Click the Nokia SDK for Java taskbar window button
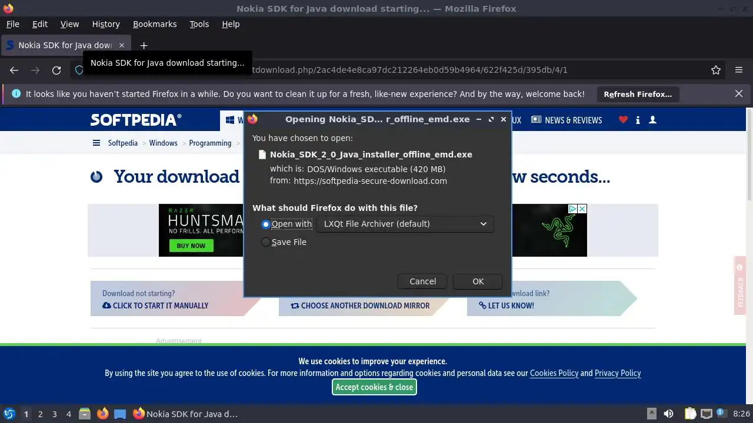753x423 pixels. point(186,414)
